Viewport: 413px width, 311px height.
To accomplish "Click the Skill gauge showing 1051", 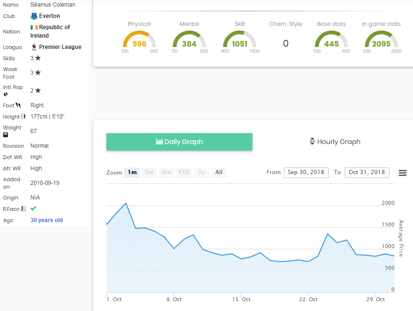I will pyautogui.click(x=239, y=40).
